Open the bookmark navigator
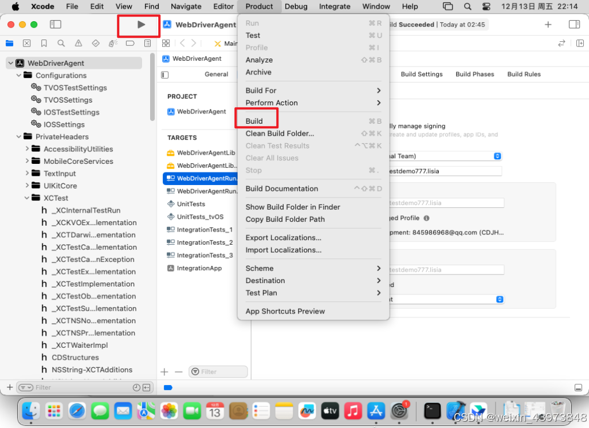 click(44, 43)
